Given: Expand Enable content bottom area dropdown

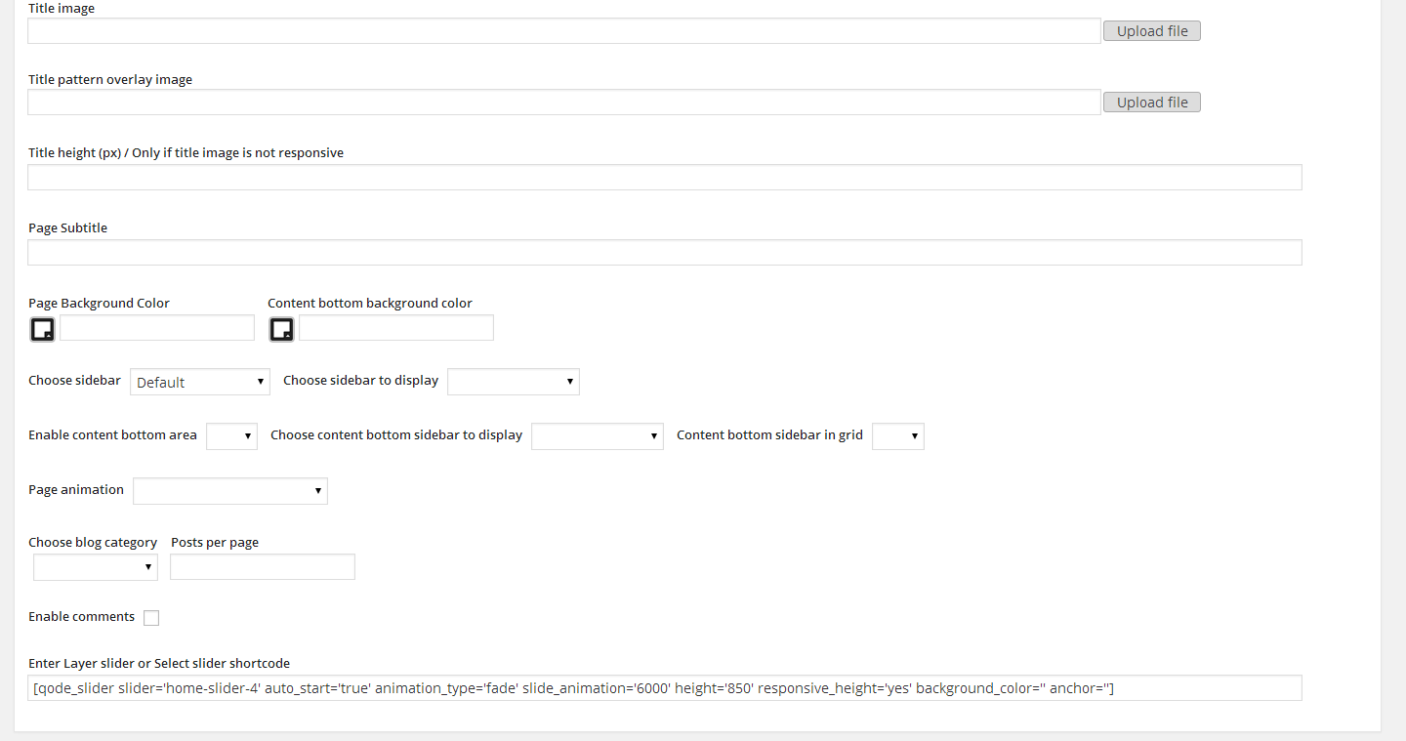Looking at the screenshot, I should (x=231, y=436).
